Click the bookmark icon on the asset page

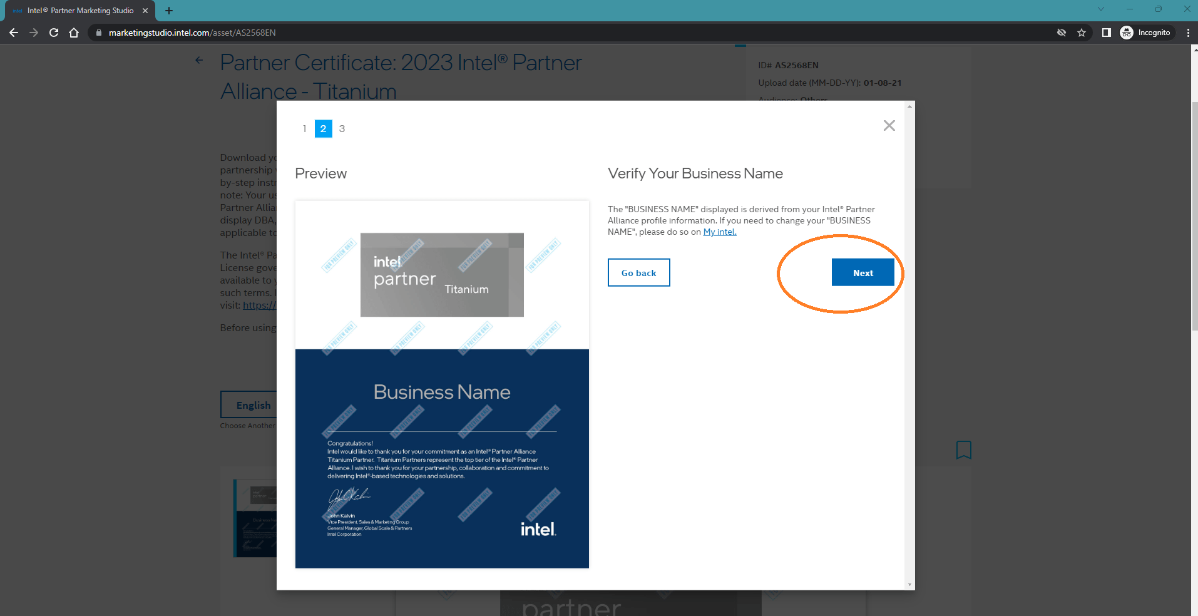pos(964,449)
